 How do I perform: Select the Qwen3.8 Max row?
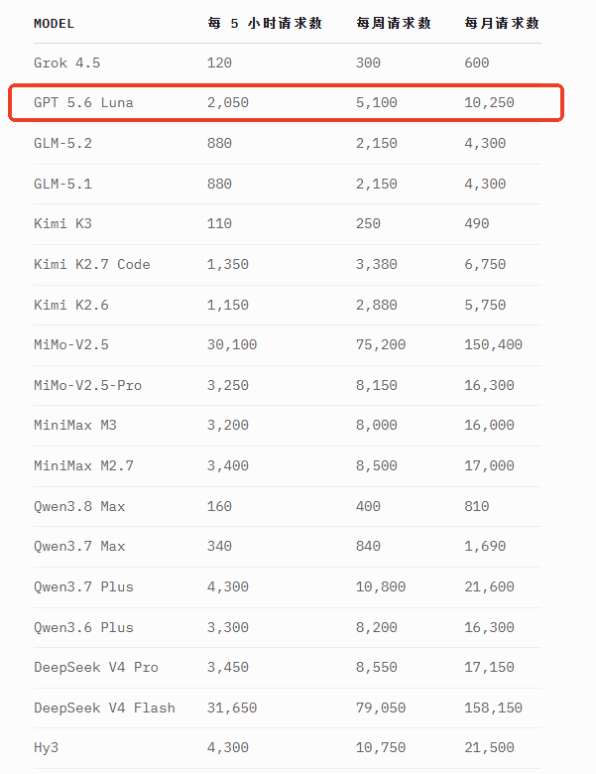288,506
